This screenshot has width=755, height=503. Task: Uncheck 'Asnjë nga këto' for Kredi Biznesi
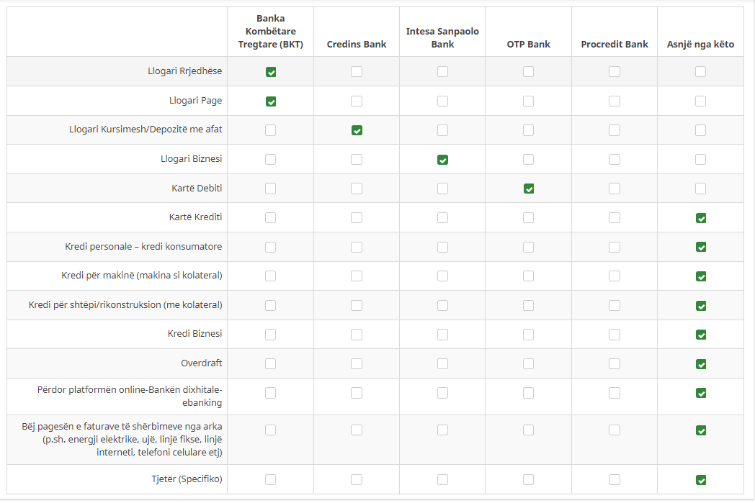[x=701, y=335]
